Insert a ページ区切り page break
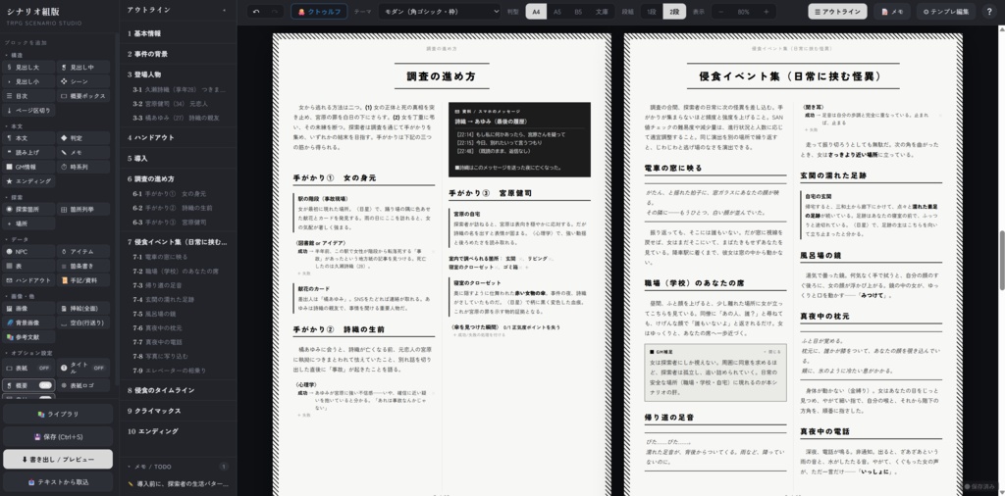The height and width of the screenshot is (496, 1005). coord(28,110)
